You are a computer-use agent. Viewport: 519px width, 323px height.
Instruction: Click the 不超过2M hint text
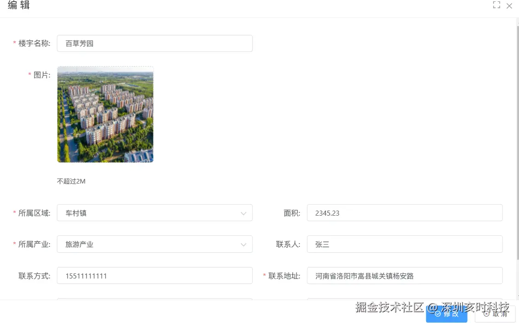71,181
